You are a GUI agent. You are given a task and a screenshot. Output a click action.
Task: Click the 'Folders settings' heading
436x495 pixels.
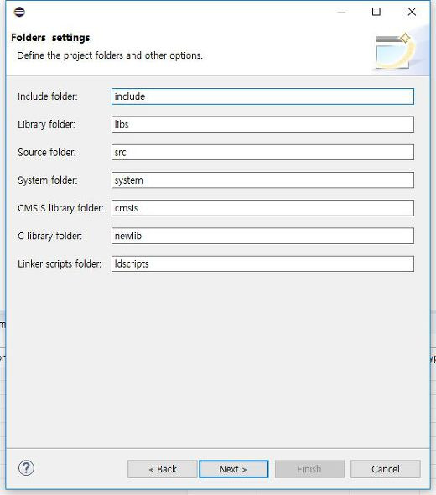tap(50, 38)
